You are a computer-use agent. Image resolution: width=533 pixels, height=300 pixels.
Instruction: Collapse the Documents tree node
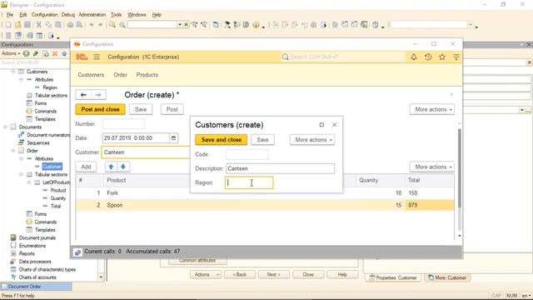tap(6, 127)
